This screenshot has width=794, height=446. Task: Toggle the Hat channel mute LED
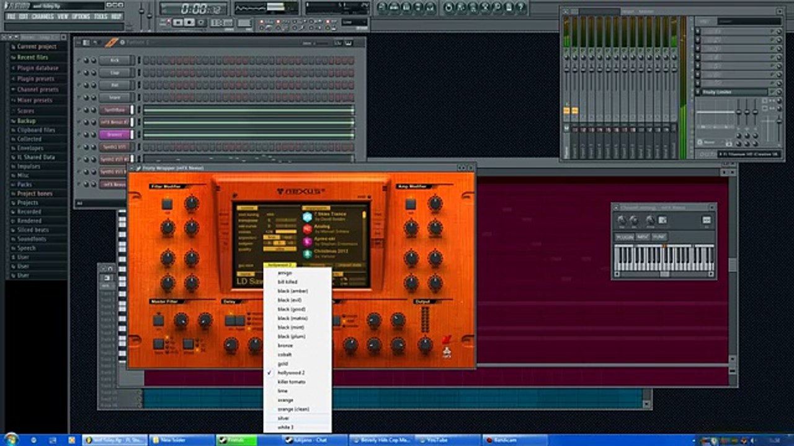click(79, 85)
